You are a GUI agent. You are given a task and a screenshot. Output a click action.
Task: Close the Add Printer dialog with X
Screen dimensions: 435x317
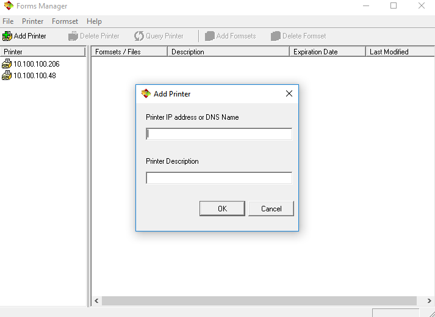coord(289,93)
